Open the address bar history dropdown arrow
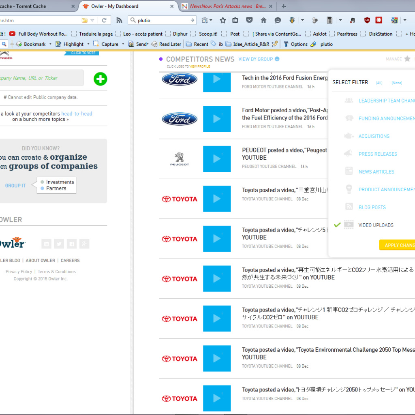The image size is (415, 415). click(x=92, y=20)
